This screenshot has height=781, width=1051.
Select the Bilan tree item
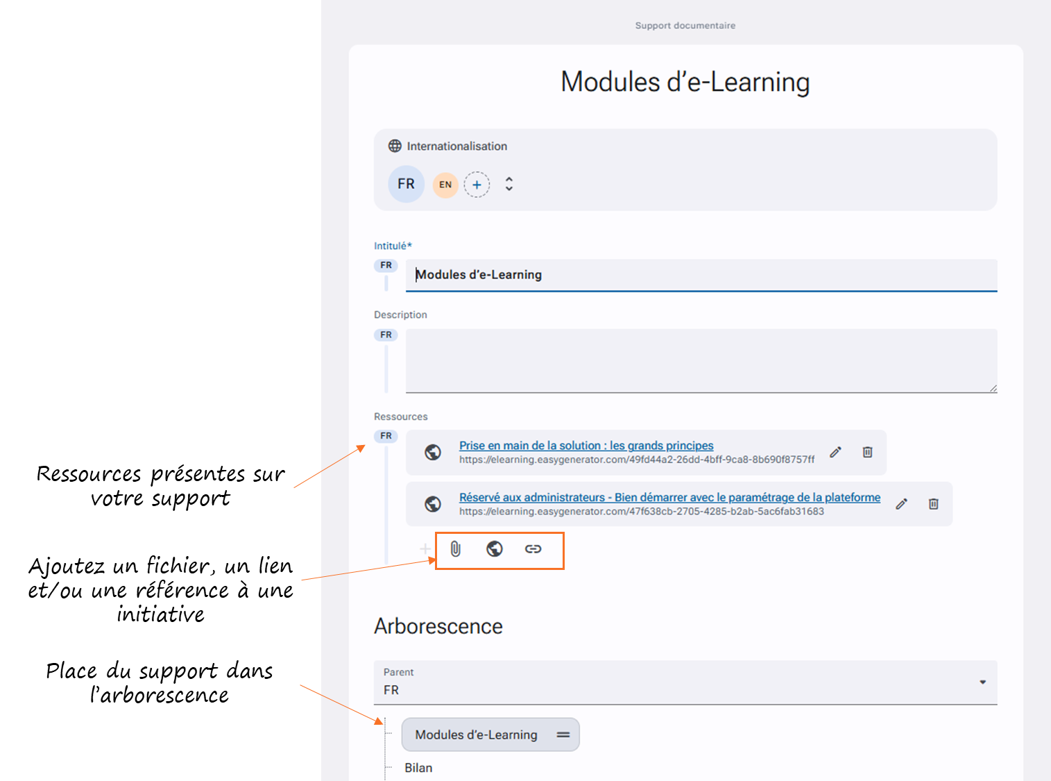tap(418, 768)
